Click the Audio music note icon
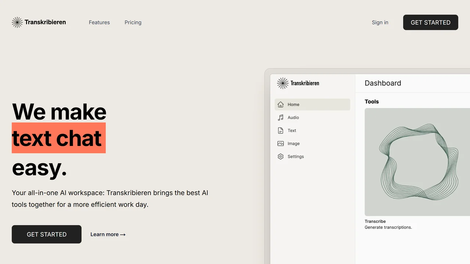Screen dimensions: 470x264 (x=281, y=118)
